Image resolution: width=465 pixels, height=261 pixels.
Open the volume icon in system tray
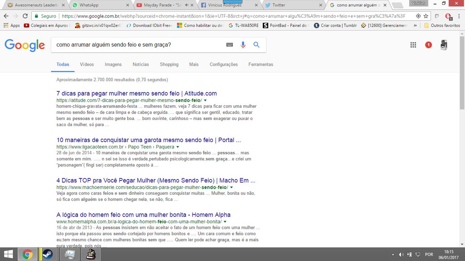click(401, 254)
